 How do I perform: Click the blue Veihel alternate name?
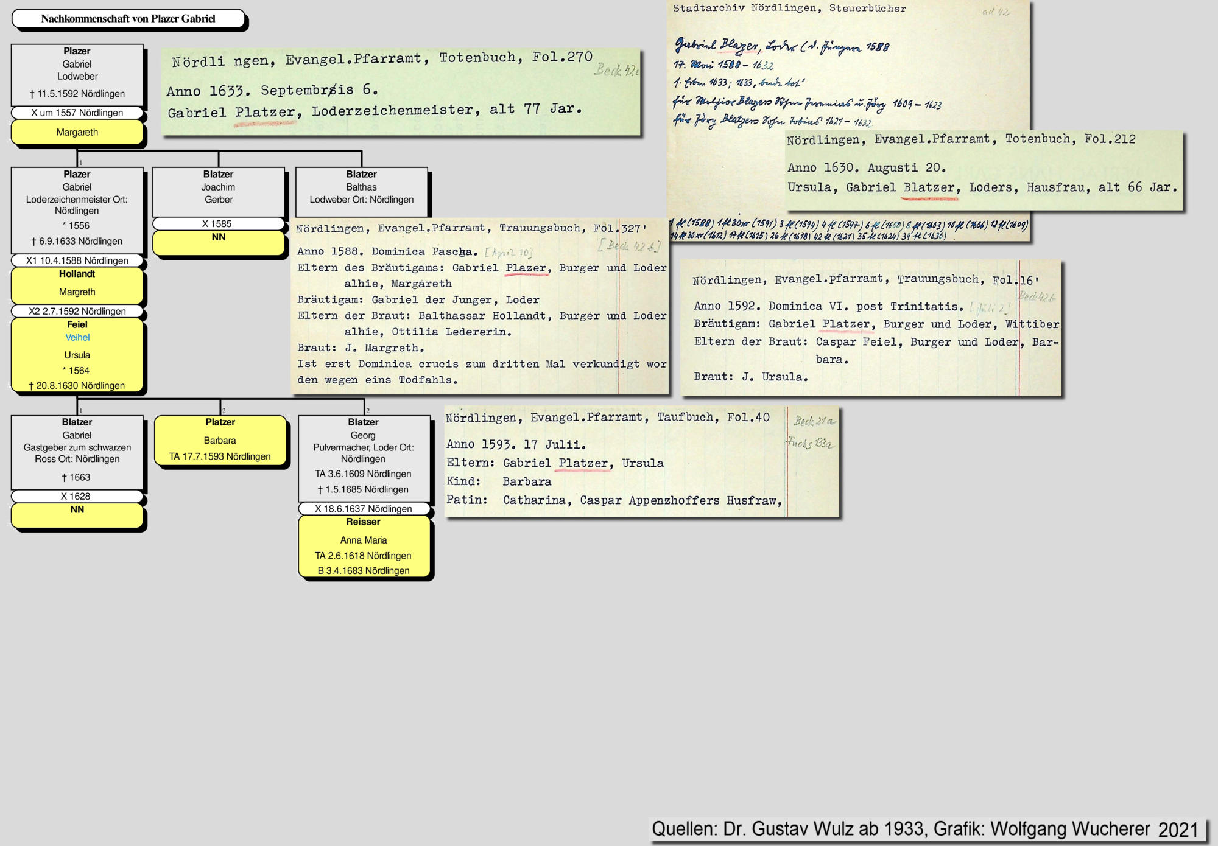pos(77,338)
